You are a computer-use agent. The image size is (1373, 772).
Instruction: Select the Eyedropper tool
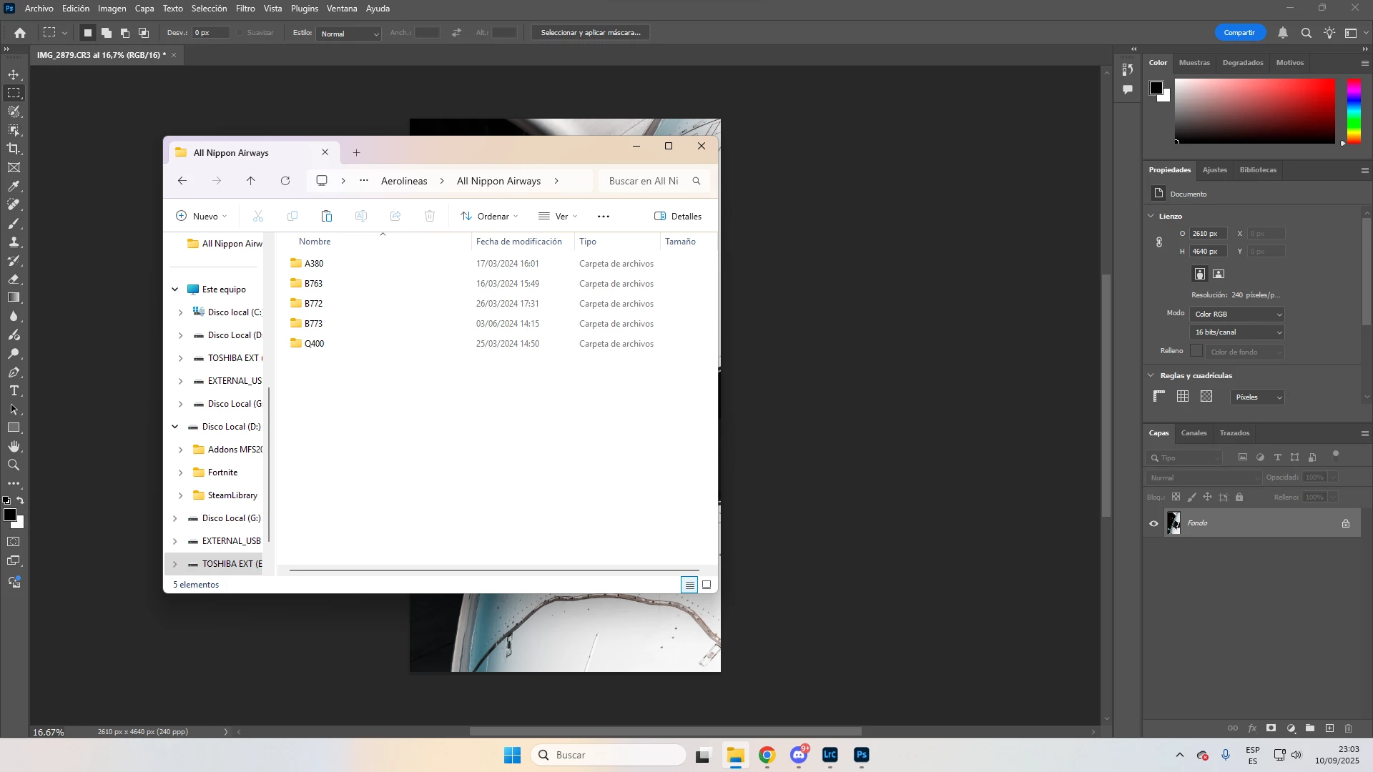tap(14, 187)
